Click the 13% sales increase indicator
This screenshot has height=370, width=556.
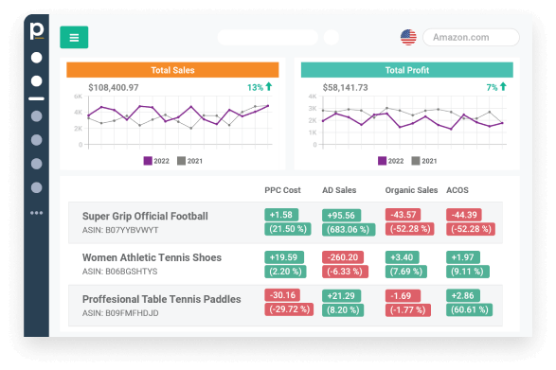coord(260,87)
